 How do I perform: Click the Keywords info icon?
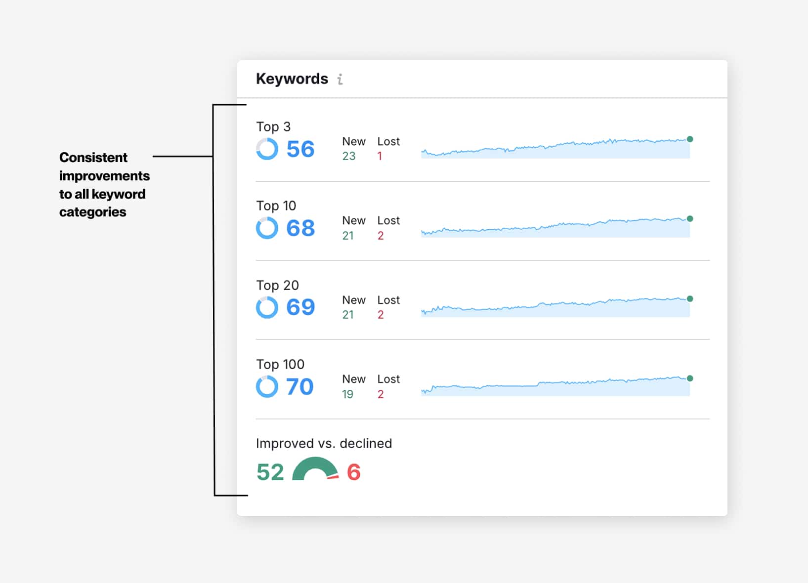click(x=340, y=79)
